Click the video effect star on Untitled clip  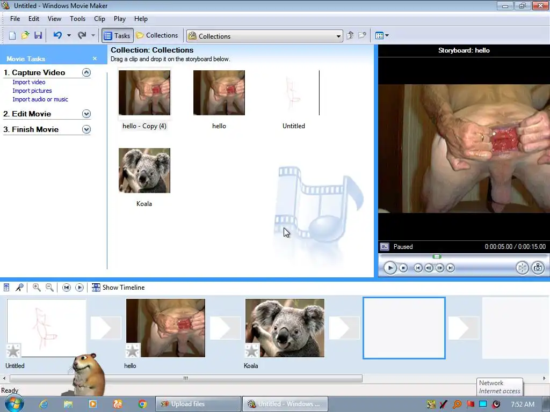click(13, 350)
